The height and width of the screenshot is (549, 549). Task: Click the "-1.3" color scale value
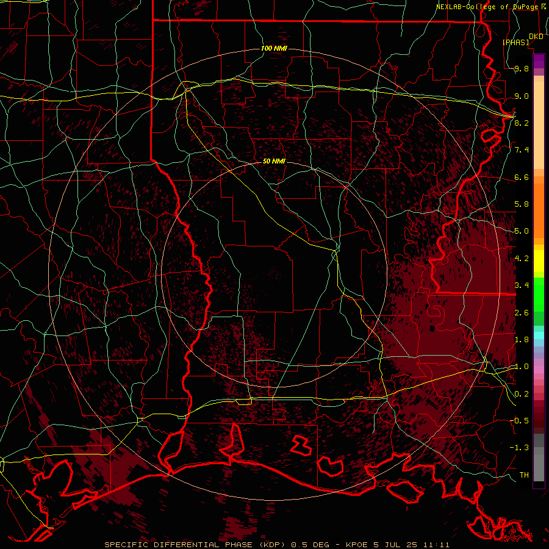click(519, 448)
